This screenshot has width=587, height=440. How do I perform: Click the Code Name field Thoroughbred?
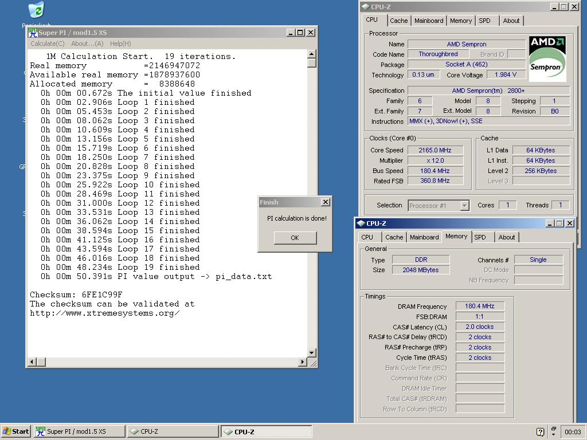click(x=438, y=54)
